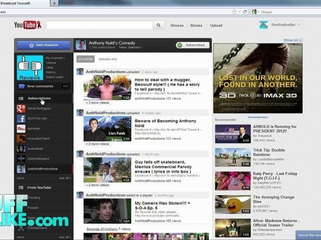Click Anthony Nold's Comedy header avatar
This screenshot has width=321, height=240.
81,45
